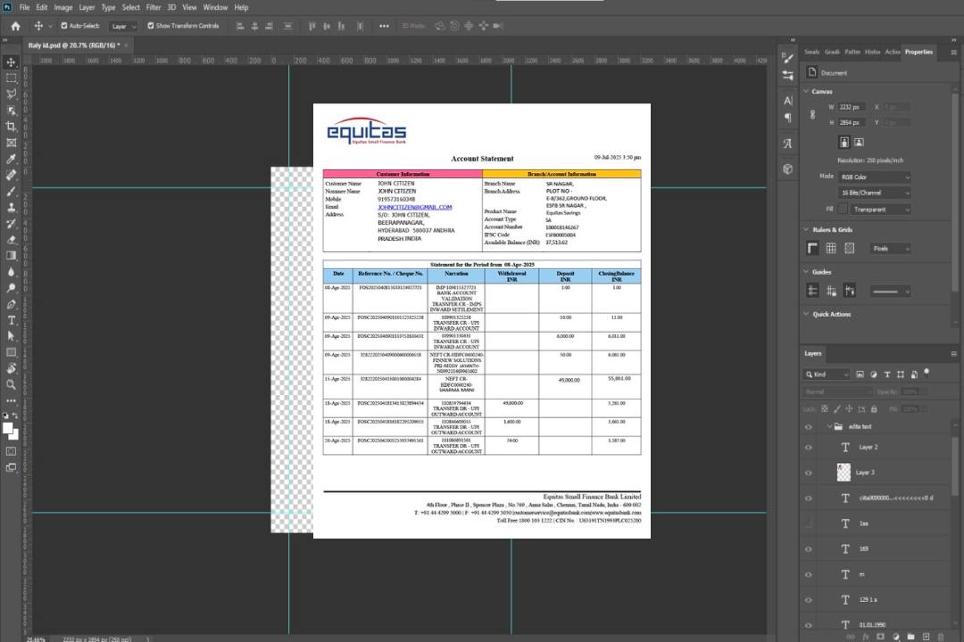The width and height of the screenshot is (964, 642).
Task: Select the Zoom tool
Action: 11,384
